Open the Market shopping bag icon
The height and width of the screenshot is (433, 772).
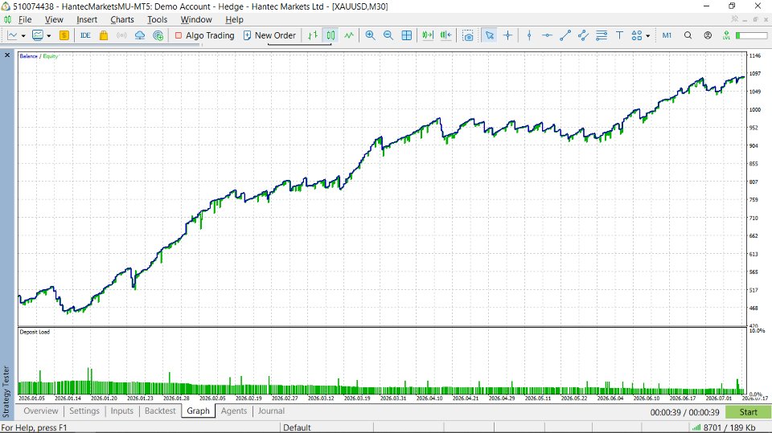[104, 35]
